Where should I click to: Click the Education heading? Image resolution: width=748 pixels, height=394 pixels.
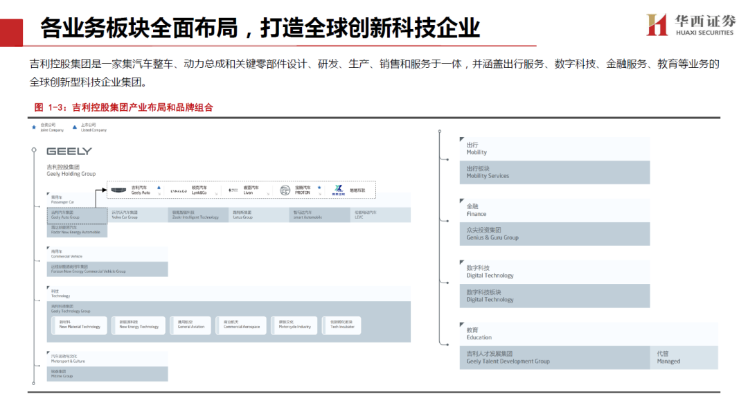pos(479,334)
